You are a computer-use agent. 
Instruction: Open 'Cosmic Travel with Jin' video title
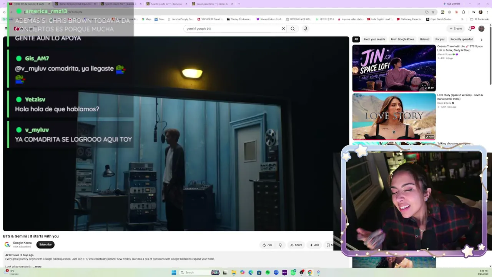coord(460,48)
